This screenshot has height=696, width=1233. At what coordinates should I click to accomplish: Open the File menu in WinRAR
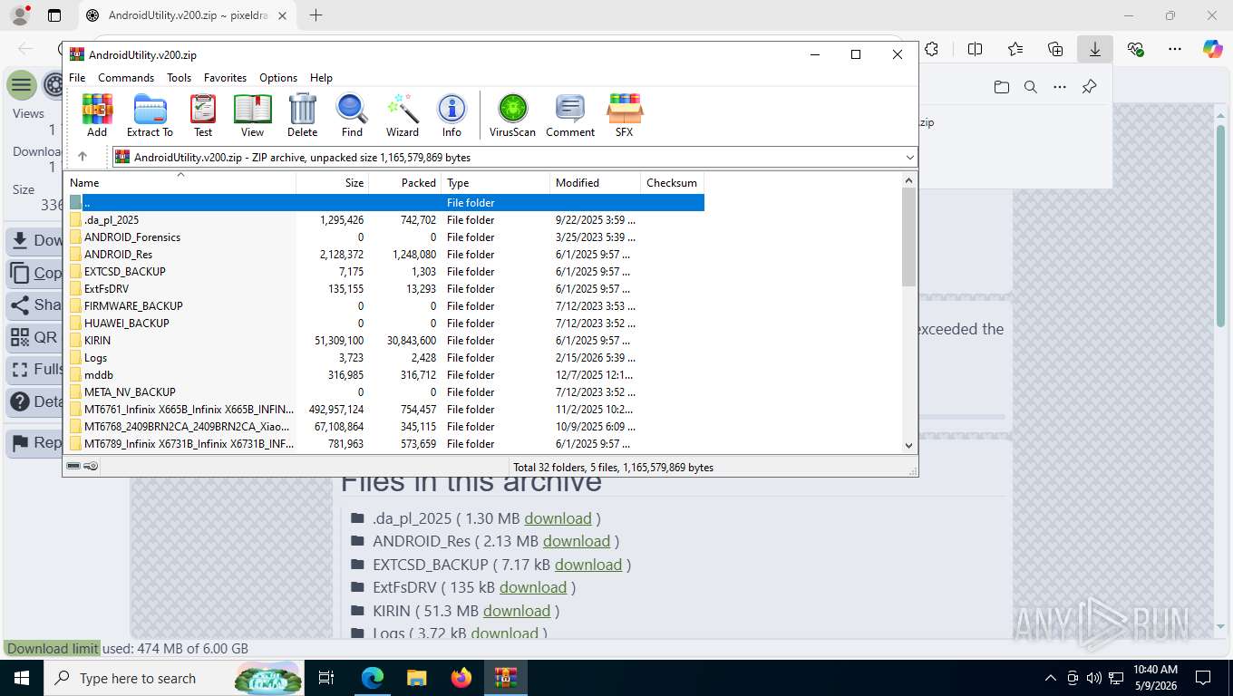(77, 78)
